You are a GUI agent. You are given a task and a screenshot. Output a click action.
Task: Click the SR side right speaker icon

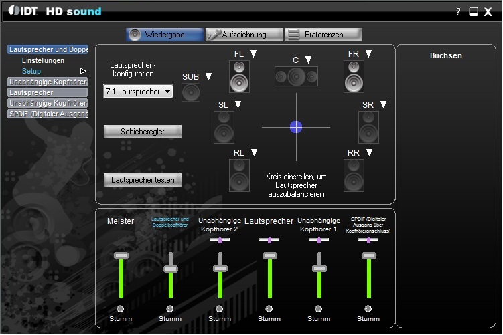point(368,127)
